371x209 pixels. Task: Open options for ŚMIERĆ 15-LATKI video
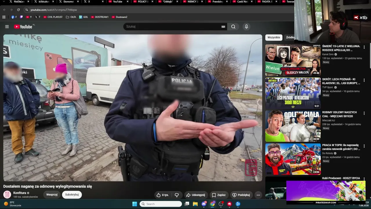(364, 47)
